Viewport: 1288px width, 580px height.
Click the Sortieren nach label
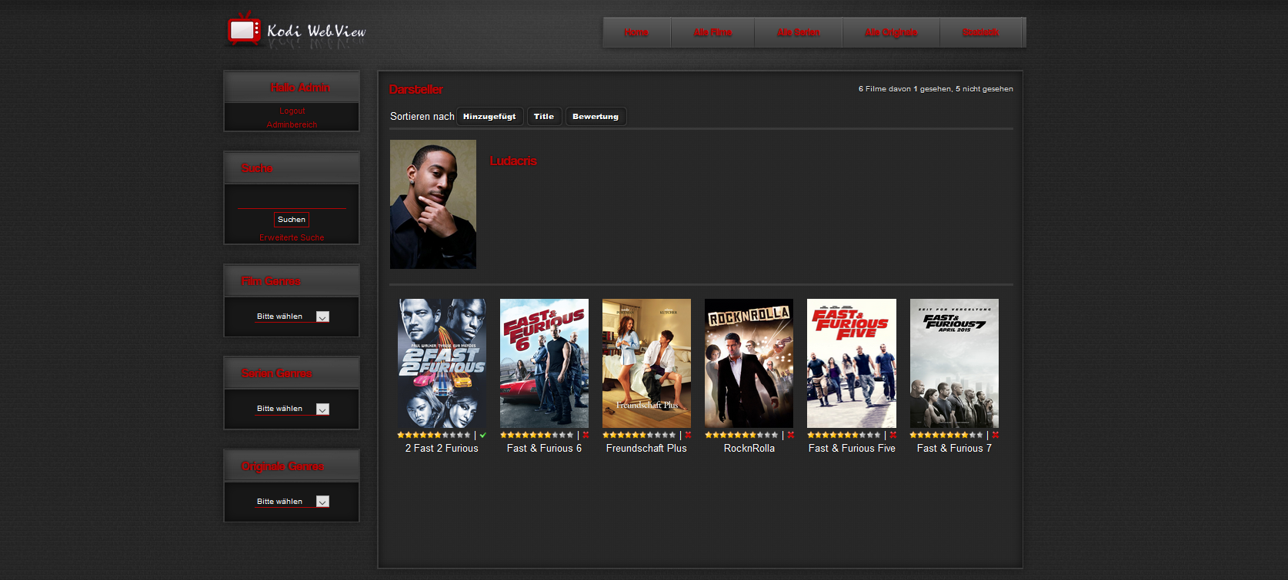click(422, 116)
